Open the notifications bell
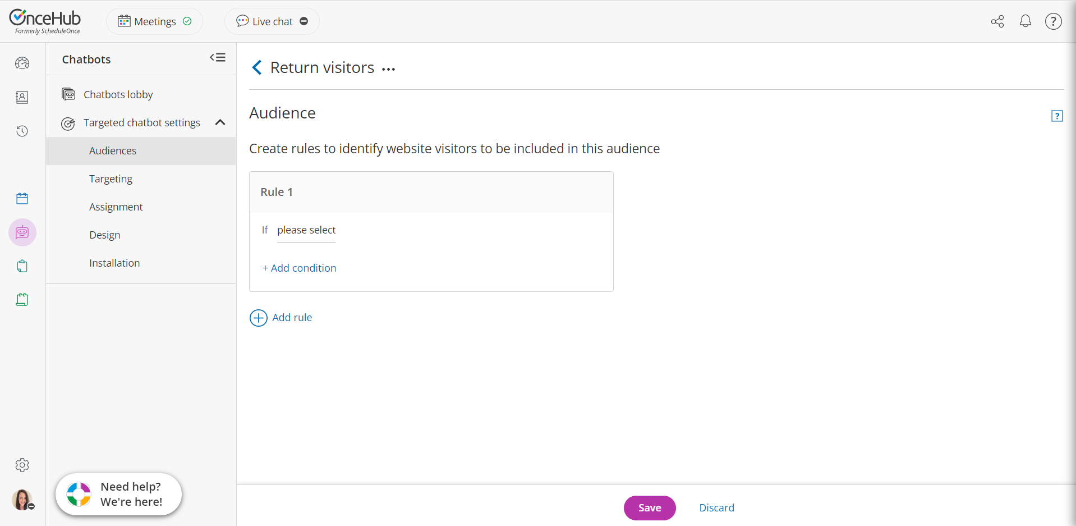1076x526 pixels. [x=1025, y=21]
